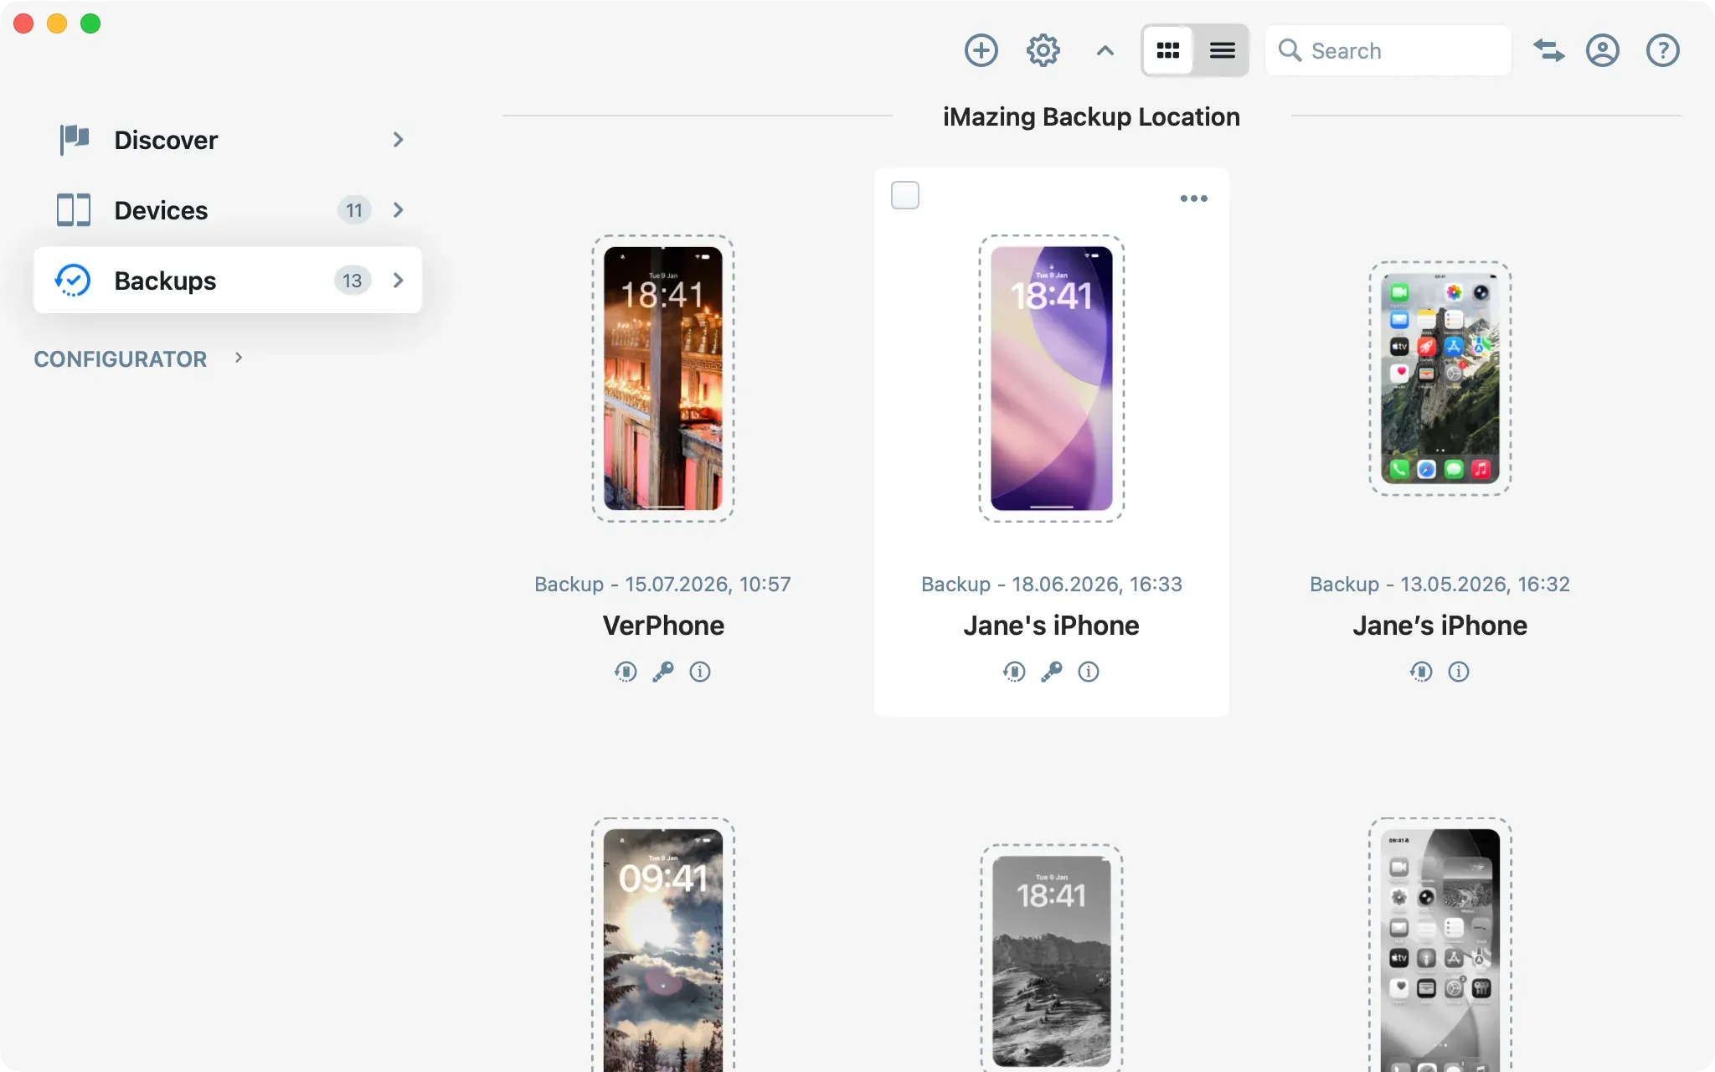Click key icon under Jane's iPhone 18.06.2026
This screenshot has height=1072, width=1715.
click(1052, 672)
